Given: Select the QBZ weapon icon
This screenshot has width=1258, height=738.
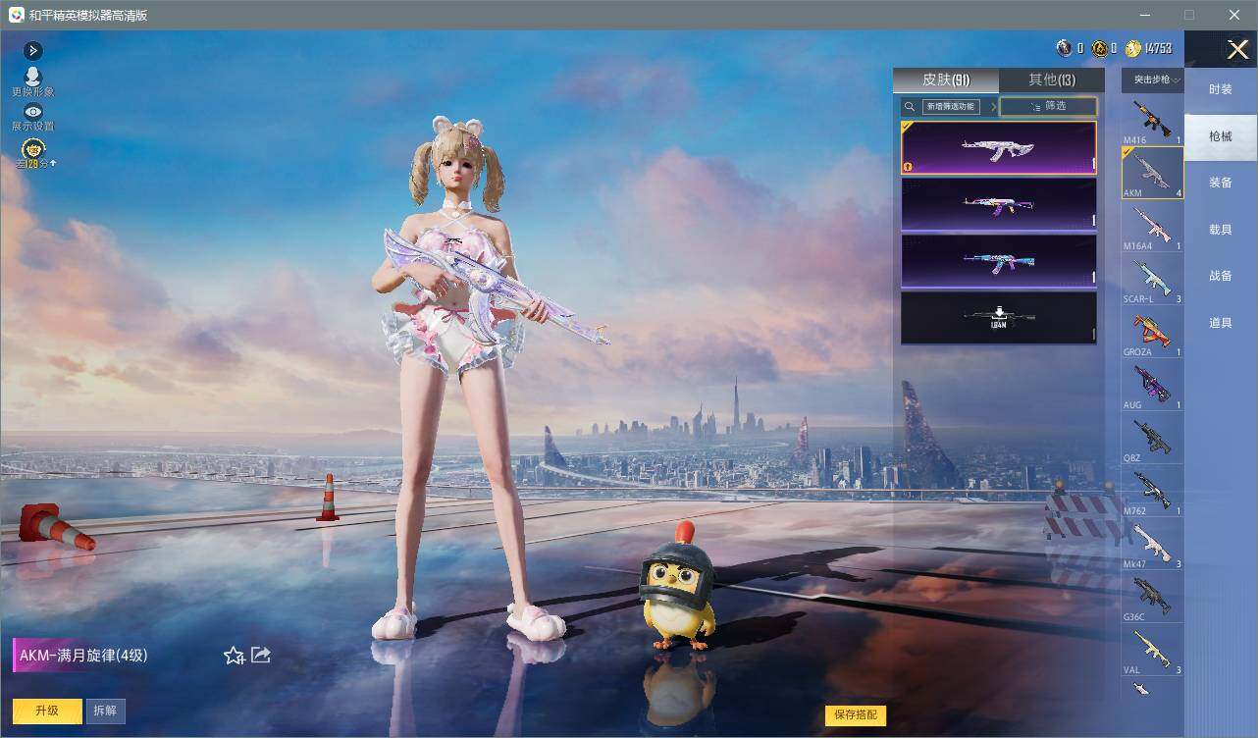Looking at the screenshot, I should (1153, 438).
